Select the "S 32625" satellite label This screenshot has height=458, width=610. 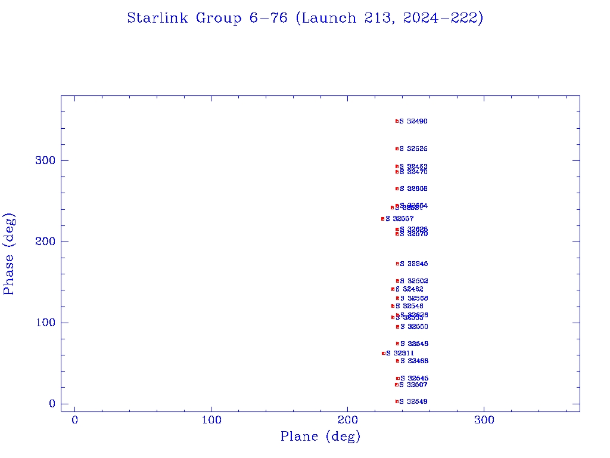tap(413, 148)
